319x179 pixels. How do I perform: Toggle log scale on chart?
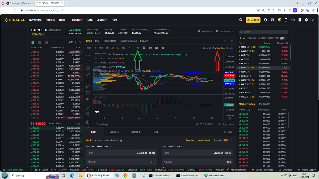tap(225, 124)
